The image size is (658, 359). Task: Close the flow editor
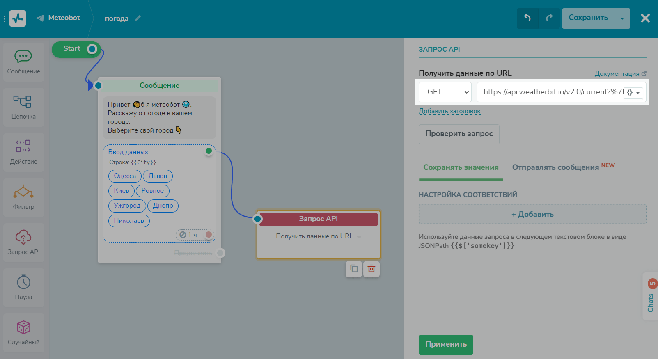tap(645, 18)
